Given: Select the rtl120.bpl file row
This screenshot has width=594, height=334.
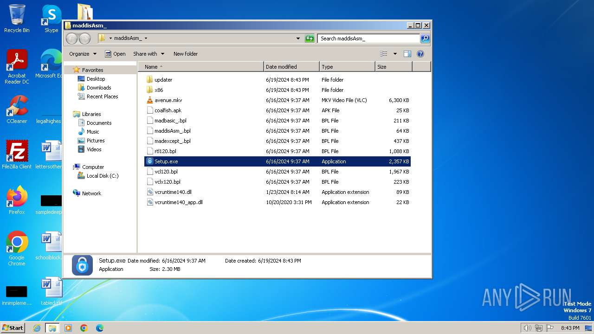Looking at the screenshot, I should pyautogui.click(x=278, y=151).
